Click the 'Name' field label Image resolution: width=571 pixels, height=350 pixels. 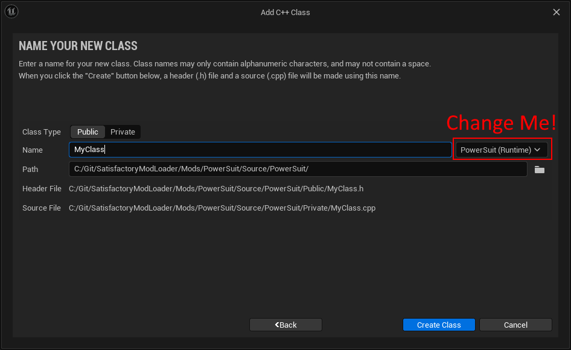[x=33, y=150]
